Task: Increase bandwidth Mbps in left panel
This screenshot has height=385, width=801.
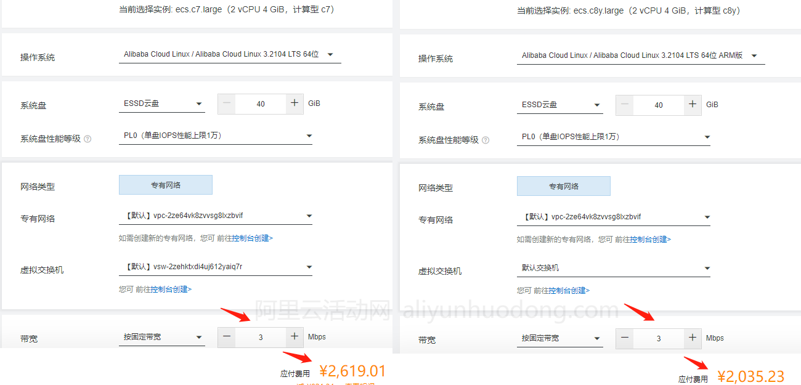Action: pos(295,337)
